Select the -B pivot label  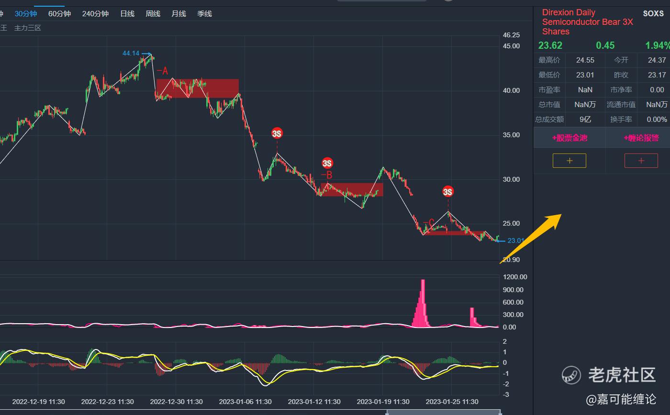pyautogui.click(x=326, y=175)
